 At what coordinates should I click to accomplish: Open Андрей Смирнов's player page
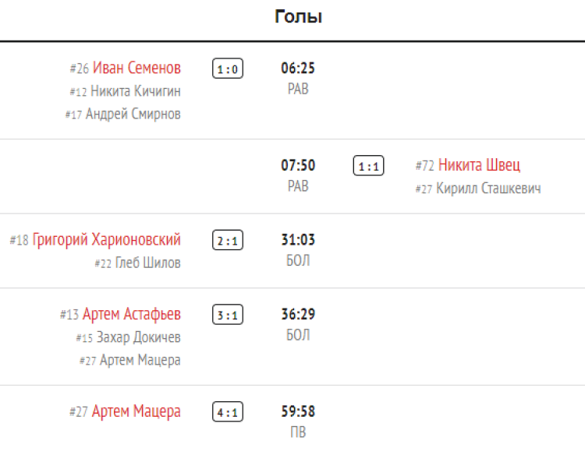coord(133,114)
